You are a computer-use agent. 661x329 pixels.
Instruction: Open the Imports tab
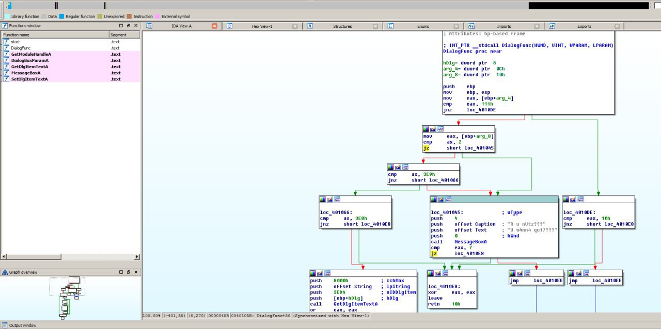coord(503,26)
